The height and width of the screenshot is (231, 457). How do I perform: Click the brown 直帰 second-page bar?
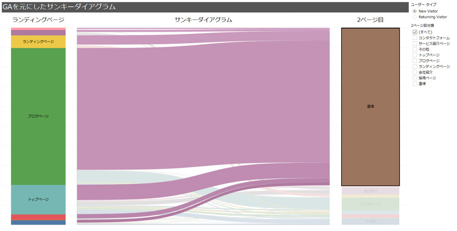370,106
